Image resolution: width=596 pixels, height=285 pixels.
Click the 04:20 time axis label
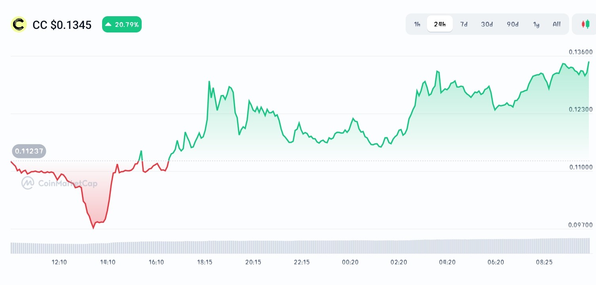click(447, 262)
